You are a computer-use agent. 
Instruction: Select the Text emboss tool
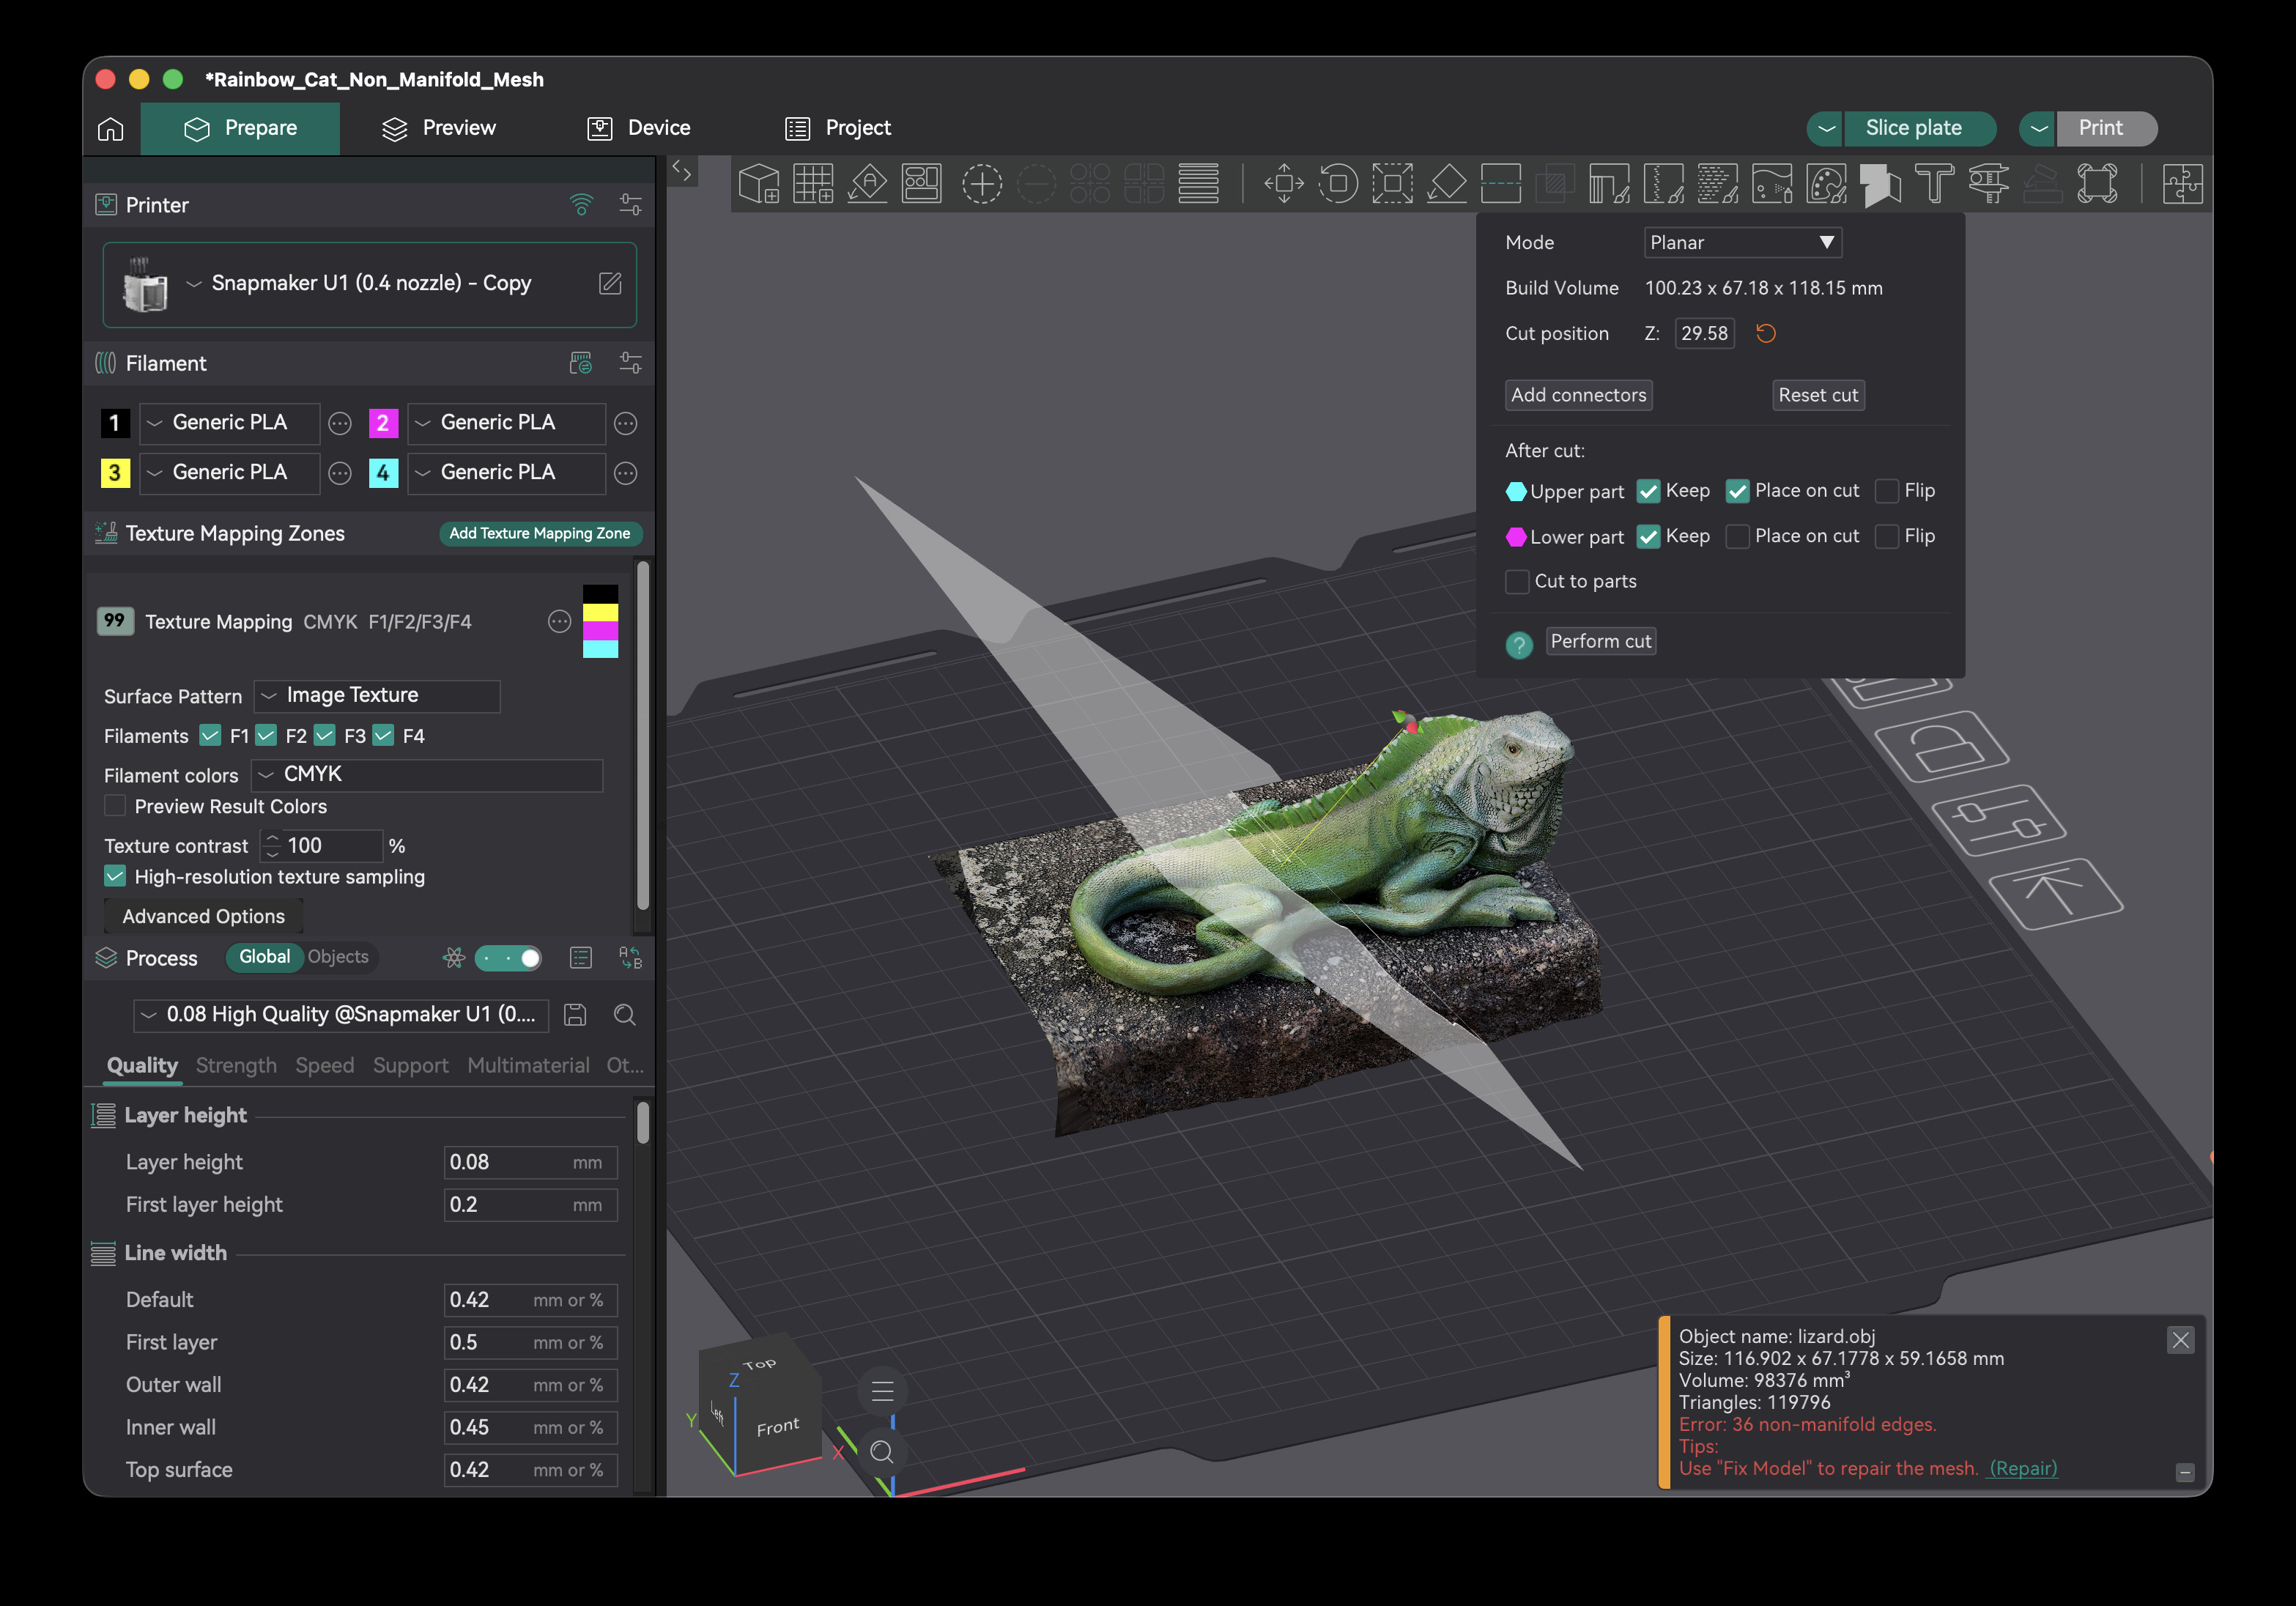1934,184
